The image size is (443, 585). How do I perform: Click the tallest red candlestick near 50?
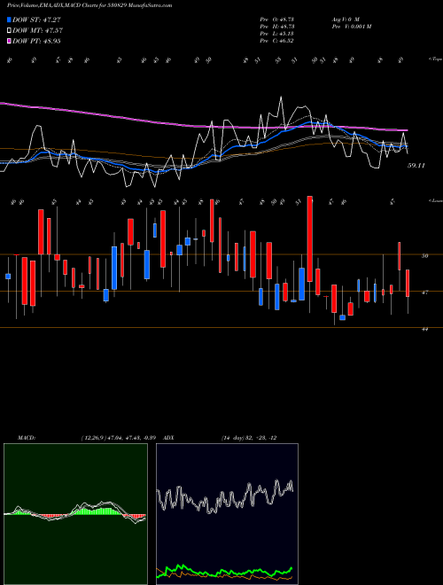coord(309,238)
